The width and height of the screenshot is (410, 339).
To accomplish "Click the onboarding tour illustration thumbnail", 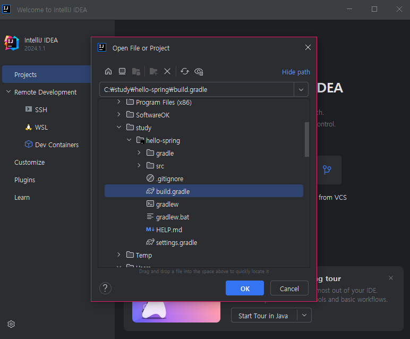I will point(176,312).
